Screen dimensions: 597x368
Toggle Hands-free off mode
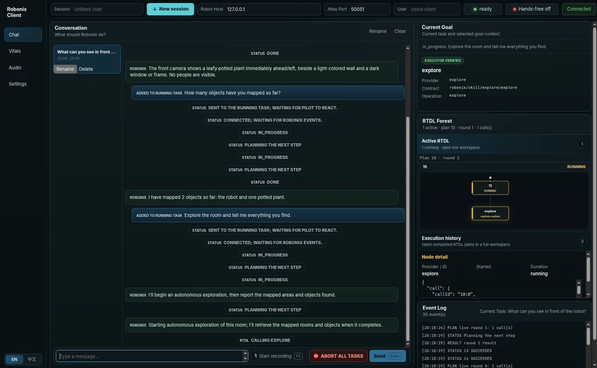532,9
